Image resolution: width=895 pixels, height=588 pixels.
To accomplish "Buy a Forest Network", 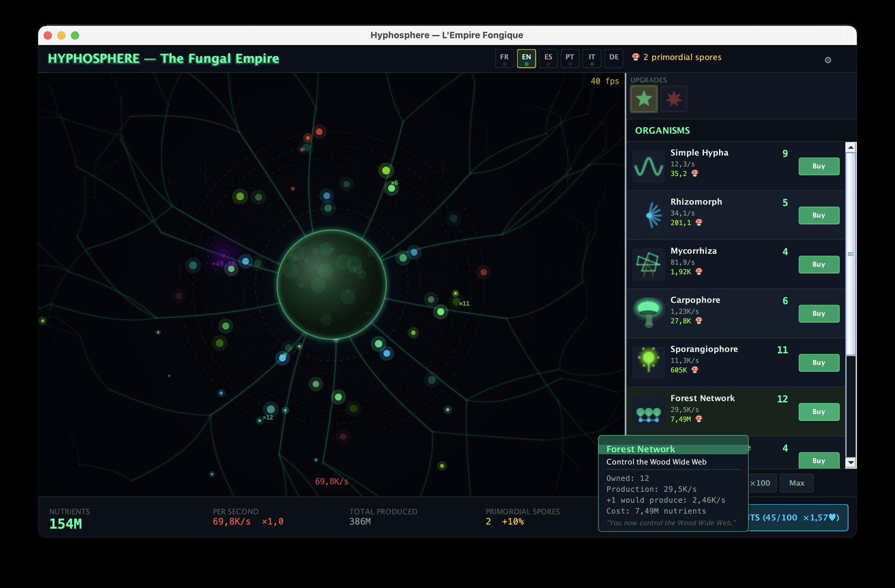I will coord(818,412).
